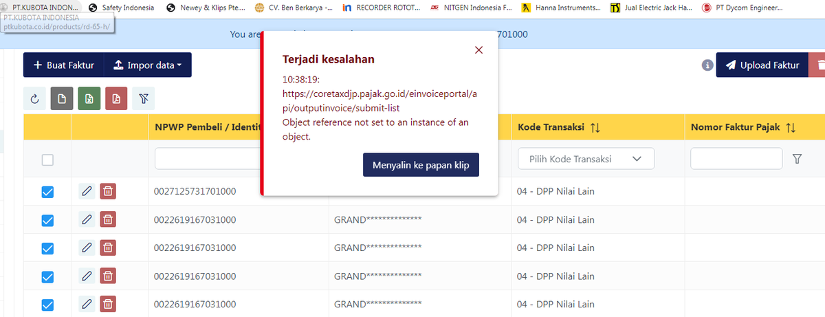
Task: Click the NPWP Pembeli filter input field
Action: (x=207, y=159)
